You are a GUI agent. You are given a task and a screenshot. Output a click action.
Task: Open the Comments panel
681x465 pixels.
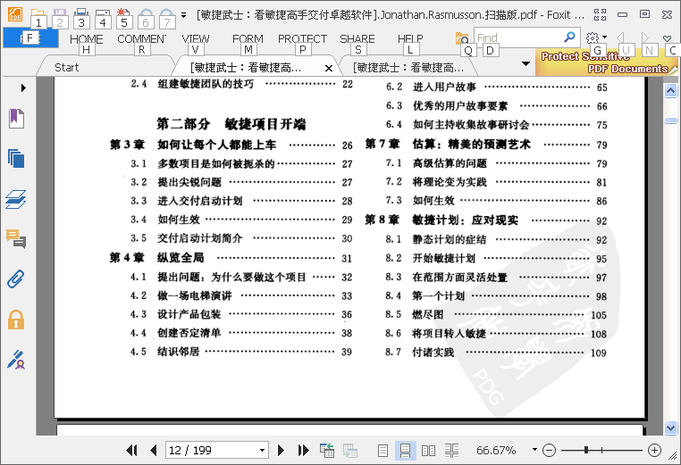tap(15, 238)
